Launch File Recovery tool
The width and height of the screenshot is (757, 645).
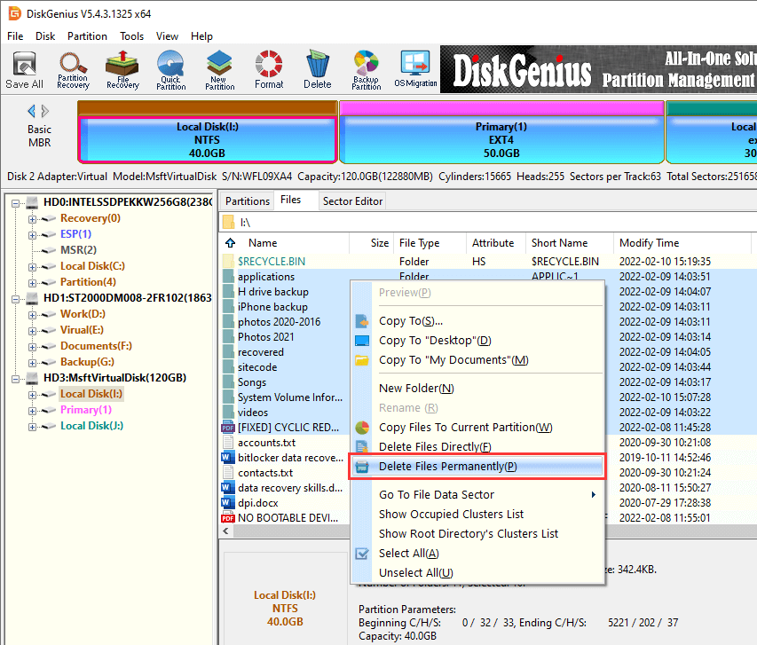[122, 70]
